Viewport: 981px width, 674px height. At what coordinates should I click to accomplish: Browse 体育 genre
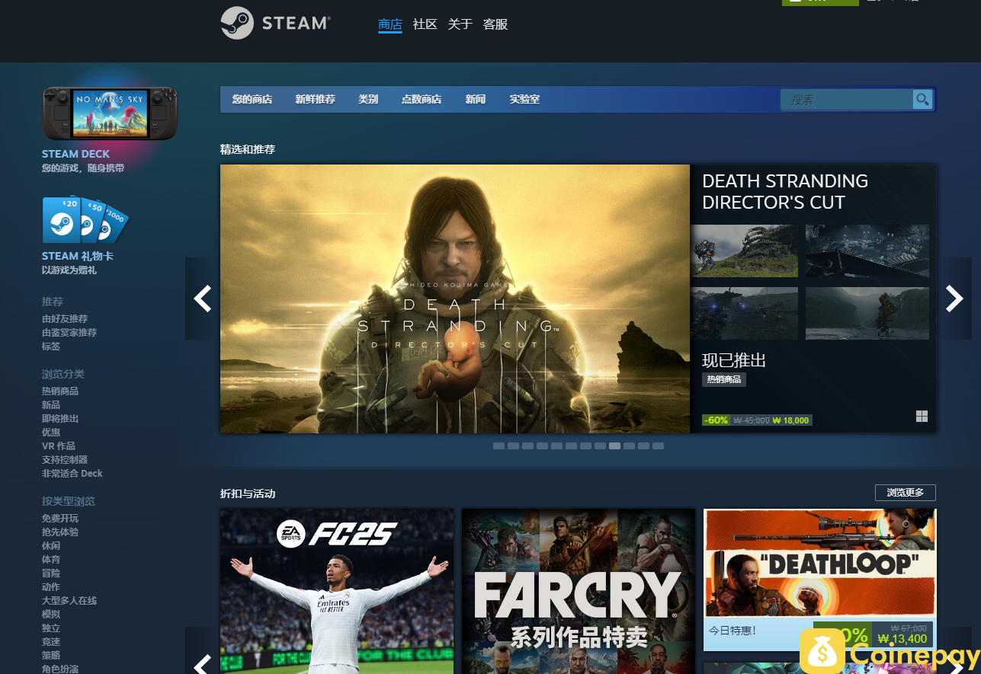click(51, 559)
